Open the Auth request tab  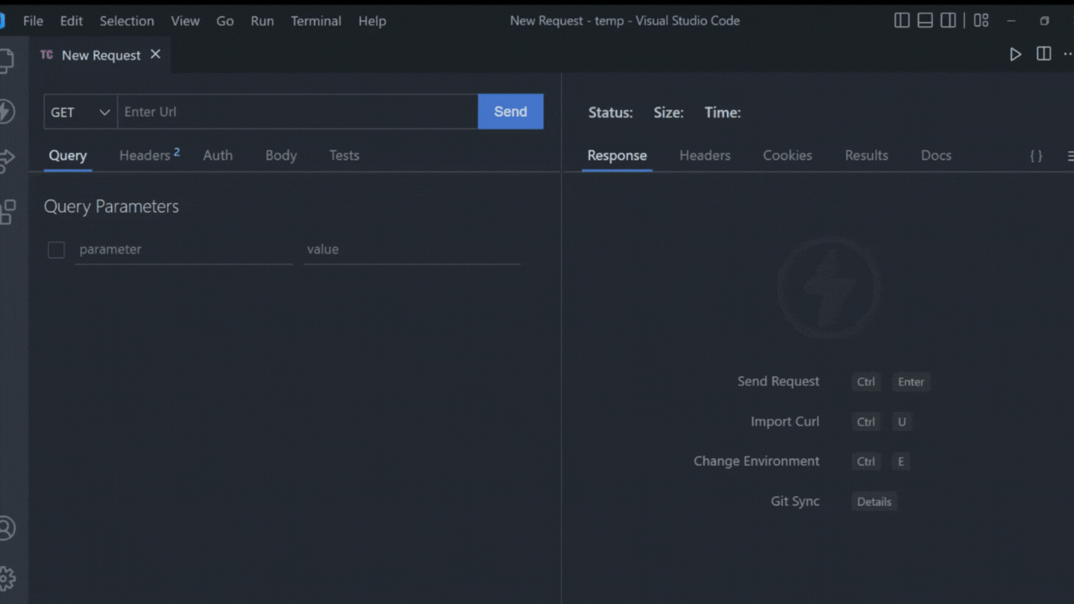click(x=218, y=156)
